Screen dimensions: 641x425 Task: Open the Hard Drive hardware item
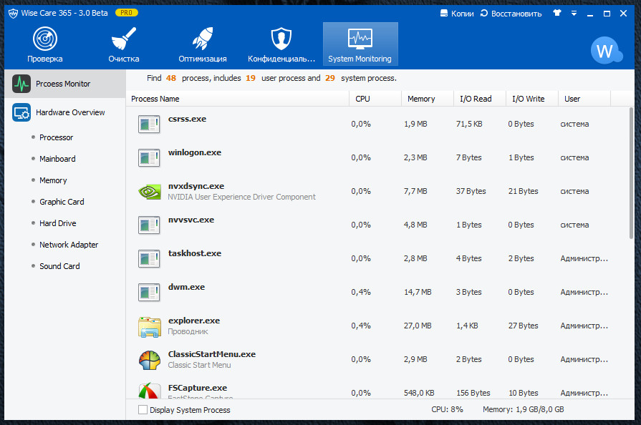pyautogui.click(x=57, y=223)
